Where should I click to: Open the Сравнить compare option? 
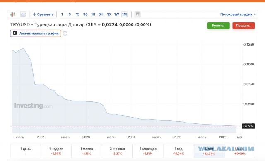coord(43,14)
